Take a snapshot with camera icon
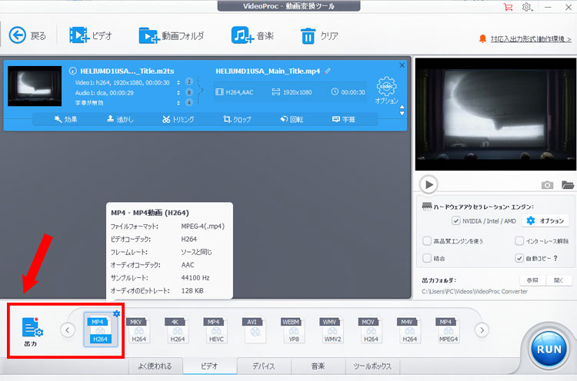Image resolution: width=577 pixels, height=381 pixels. click(547, 185)
